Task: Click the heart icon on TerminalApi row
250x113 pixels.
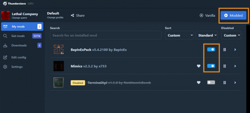Action: [198, 83]
